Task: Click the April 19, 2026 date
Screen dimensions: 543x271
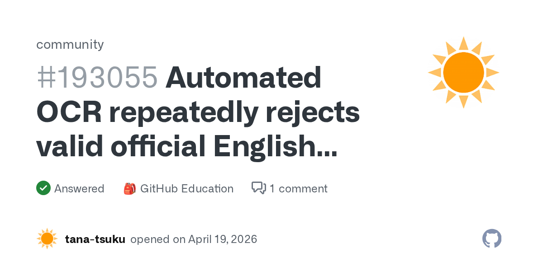Action: point(223,239)
